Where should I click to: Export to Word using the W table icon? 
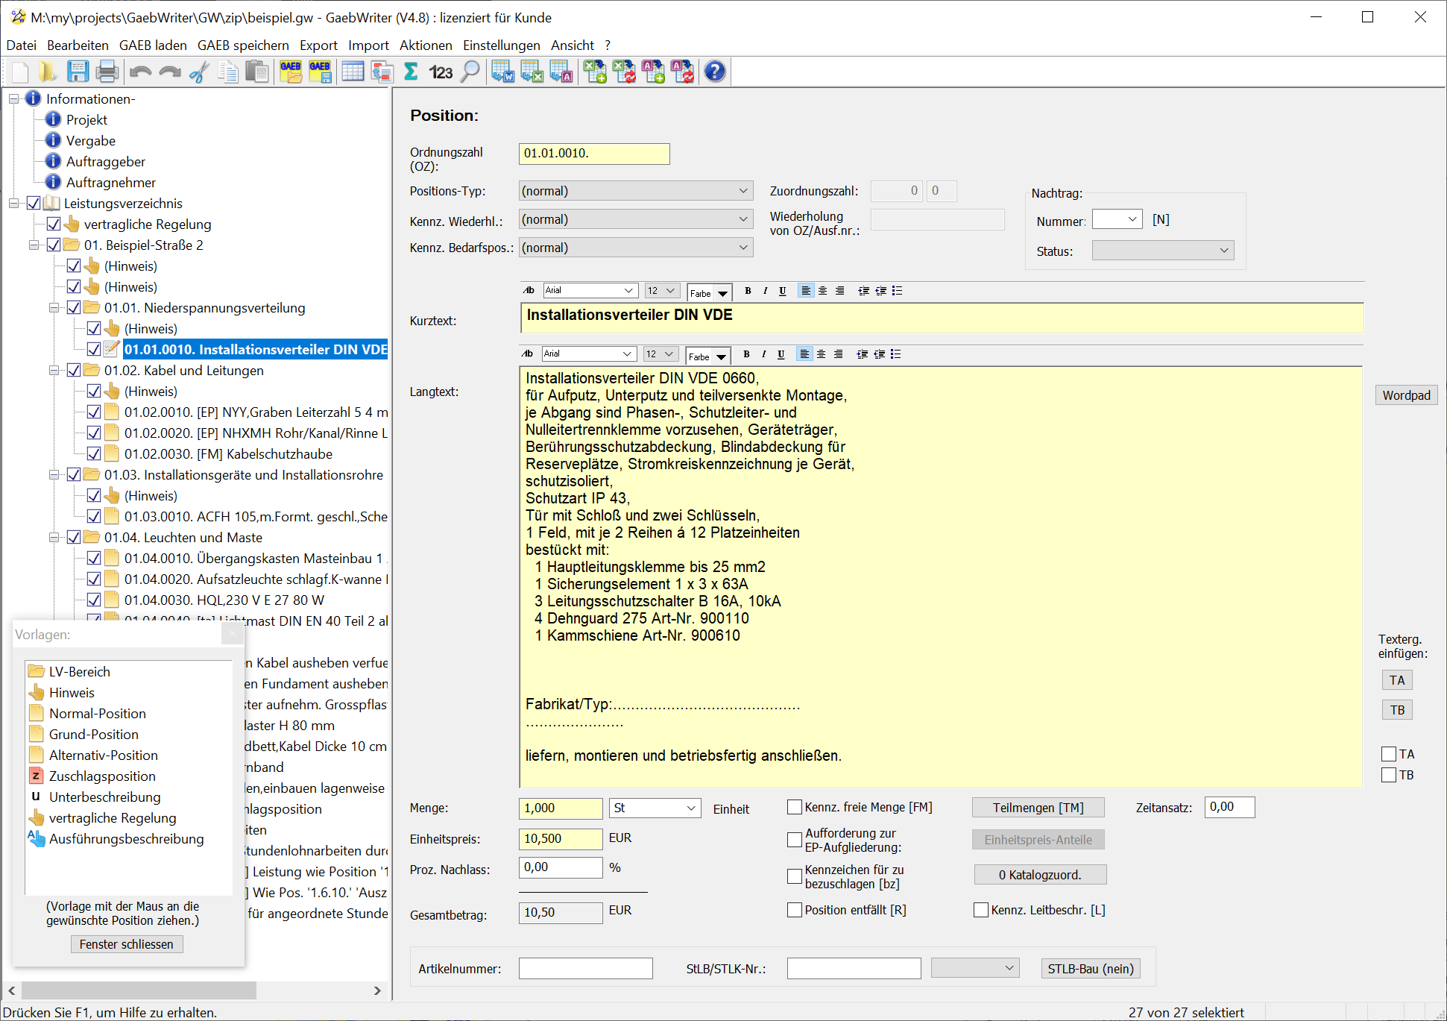point(503,72)
